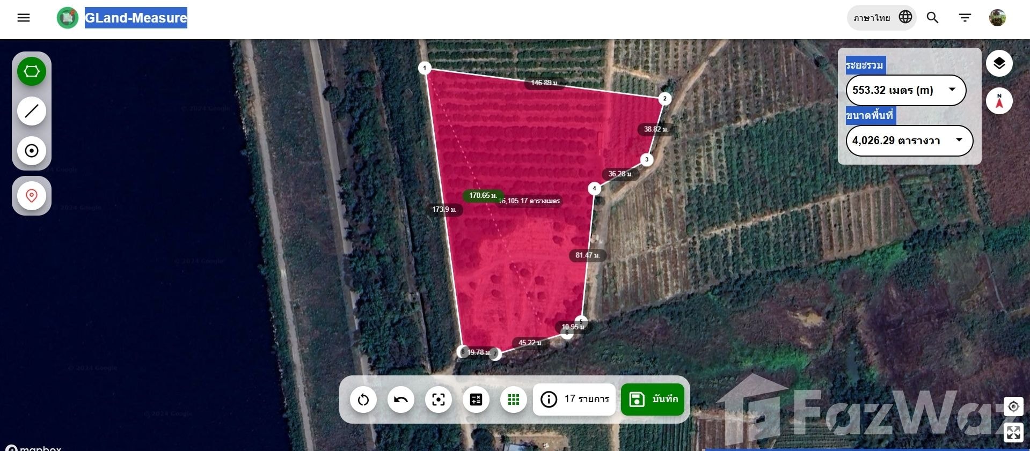Open the hamburger main menu
The width and height of the screenshot is (1030, 451).
(24, 18)
